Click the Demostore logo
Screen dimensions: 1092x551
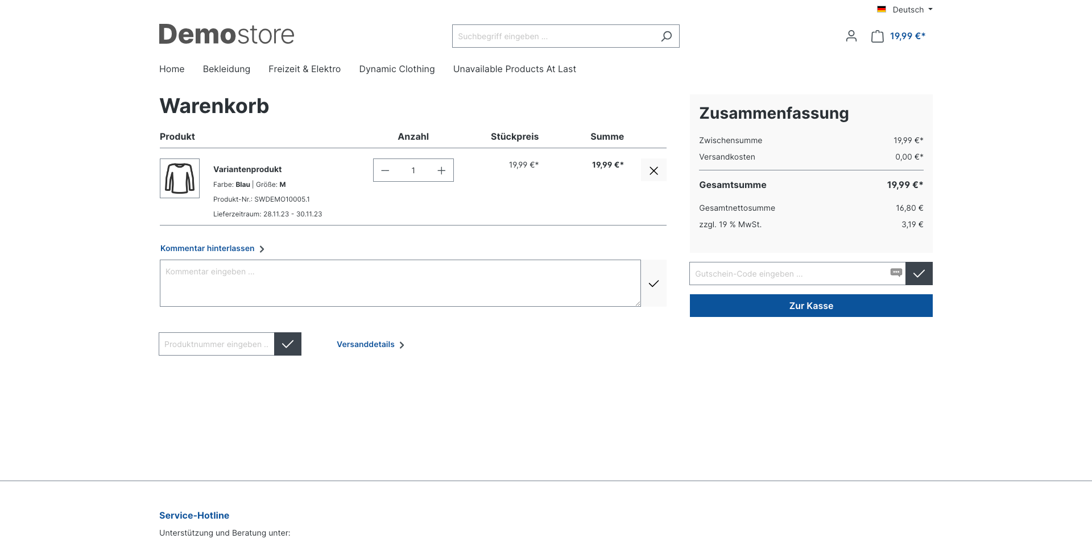coord(226,35)
